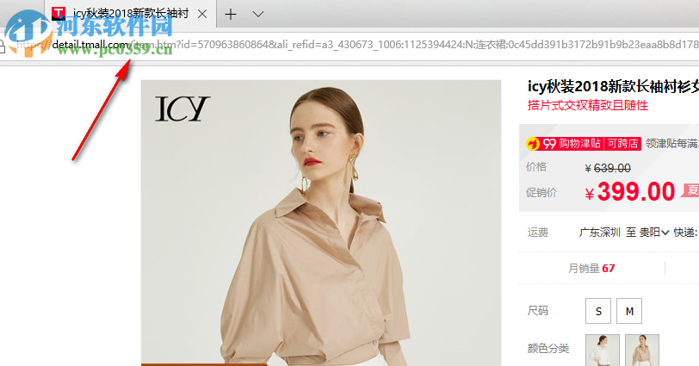Choose the white shirt color swatch
699x366 pixels.
[603, 350]
